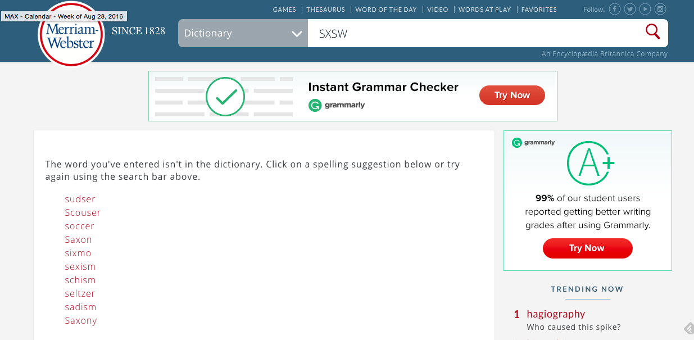Open WORDS AT PLAY menu item
The width and height of the screenshot is (694, 340).
[x=484, y=10]
